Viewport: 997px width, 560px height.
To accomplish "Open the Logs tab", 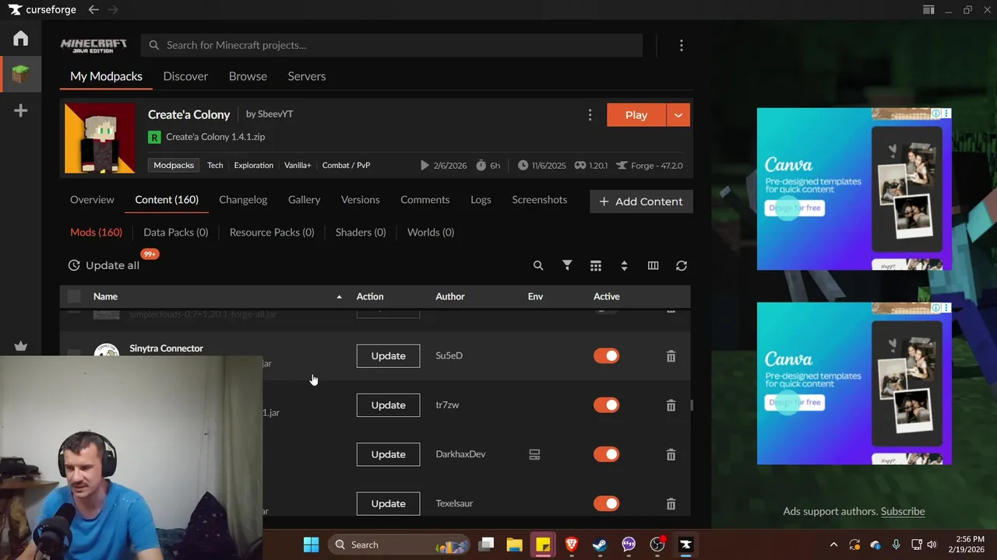I will click(481, 200).
